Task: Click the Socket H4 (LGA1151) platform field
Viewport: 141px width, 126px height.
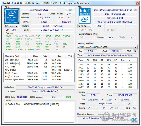Action: point(53,26)
